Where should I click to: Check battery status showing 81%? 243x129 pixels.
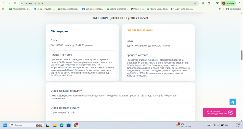coord(225,125)
